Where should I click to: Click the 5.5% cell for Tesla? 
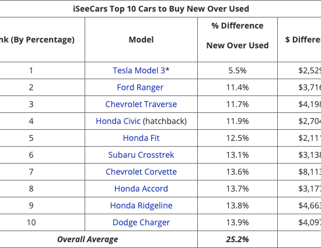(x=238, y=70)
